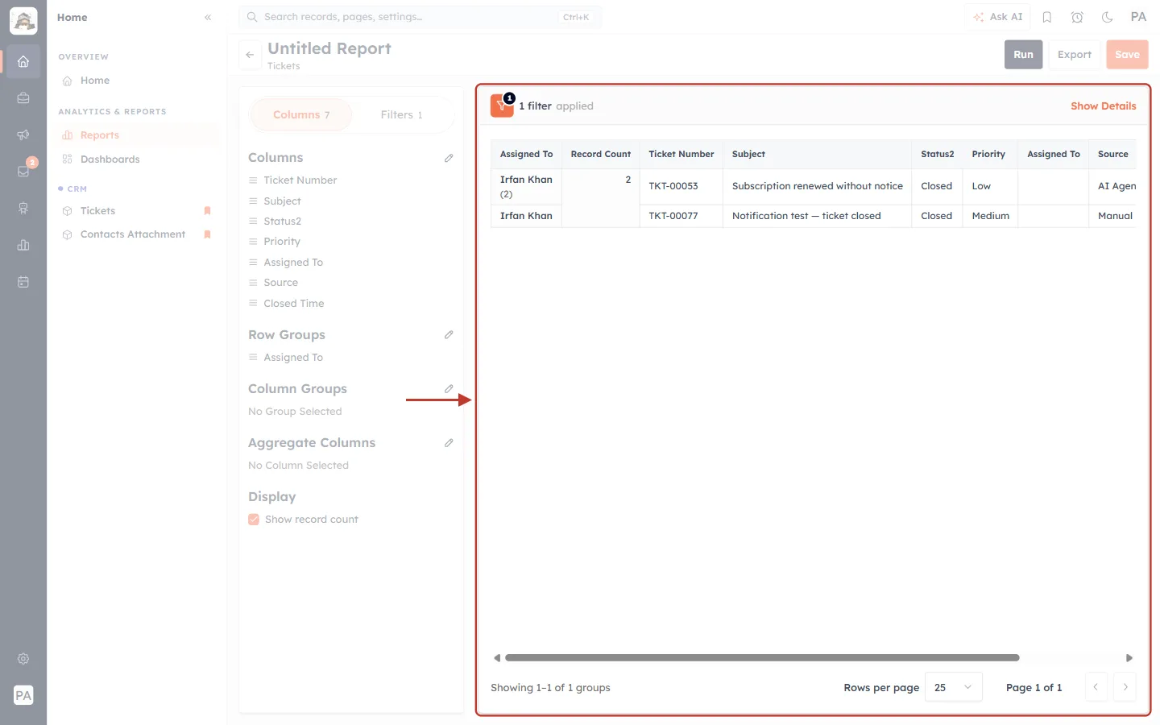Click the bookmark icon next to Contacts Attachment

207,234
